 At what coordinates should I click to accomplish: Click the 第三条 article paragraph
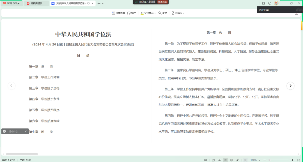coord(219,97)
